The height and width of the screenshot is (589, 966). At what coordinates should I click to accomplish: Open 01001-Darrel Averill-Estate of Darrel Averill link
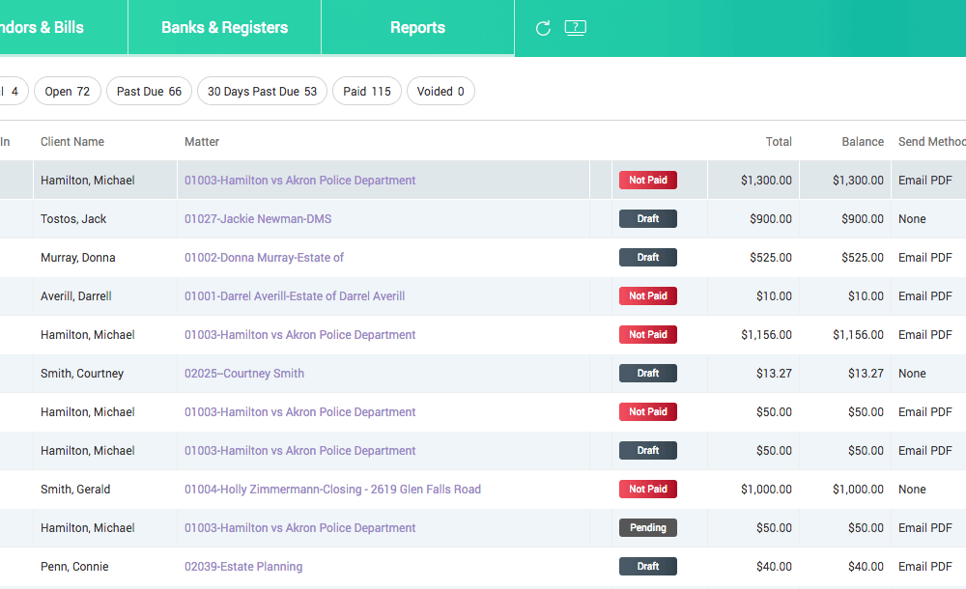point(295,296)
